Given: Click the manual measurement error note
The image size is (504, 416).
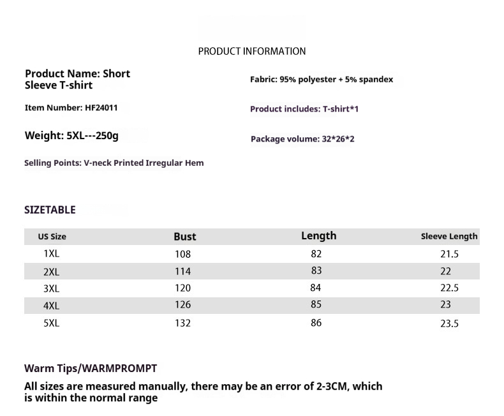Looking at the screenshot, I should point(203,392).
